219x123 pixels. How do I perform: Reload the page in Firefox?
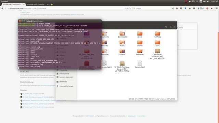pyautogui.click(x=130, y=9)
